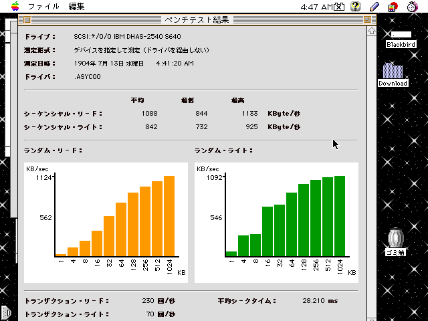The height and width of the screenshot is (321, 428).
Task: Click the orange 1024 KB random read bar
Action: (x=169, y=216)
